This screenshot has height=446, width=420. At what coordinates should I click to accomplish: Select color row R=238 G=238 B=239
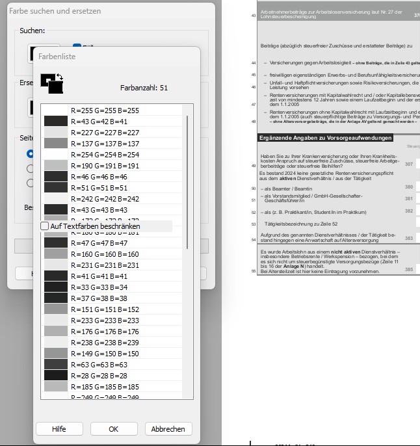tap(112, 343)
